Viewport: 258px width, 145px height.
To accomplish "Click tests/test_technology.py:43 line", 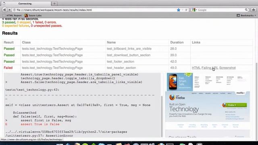I will [x=32, y=90].
